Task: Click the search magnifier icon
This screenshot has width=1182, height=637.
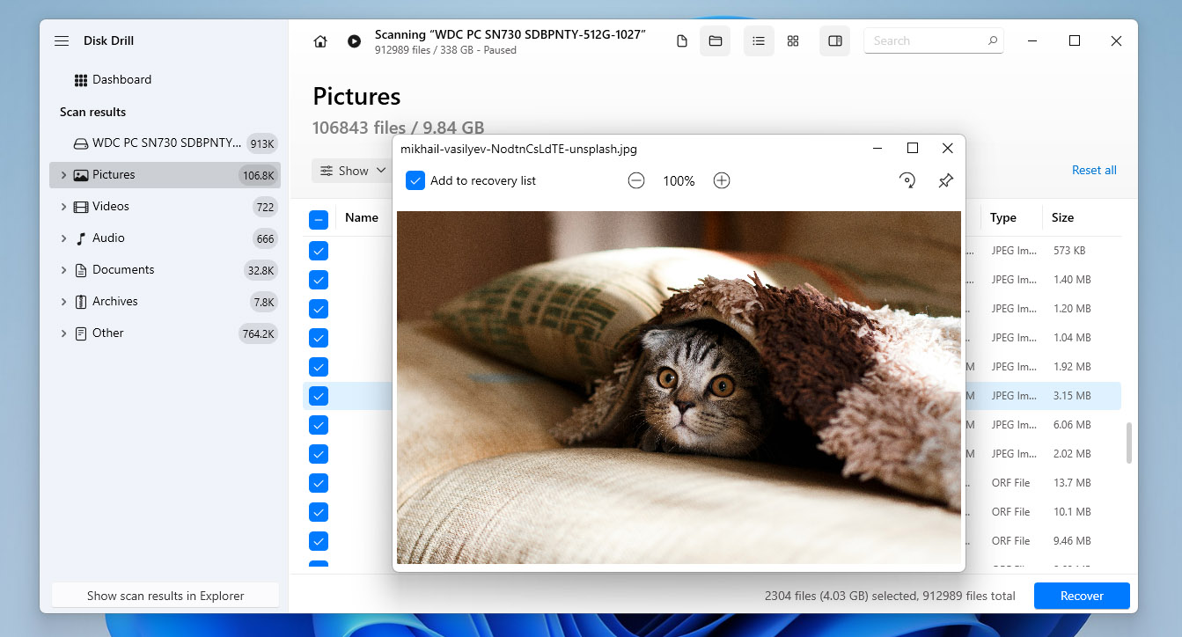Action: point(993,40)
